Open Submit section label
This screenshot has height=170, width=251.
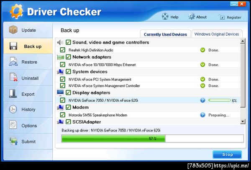pos(28,142)
